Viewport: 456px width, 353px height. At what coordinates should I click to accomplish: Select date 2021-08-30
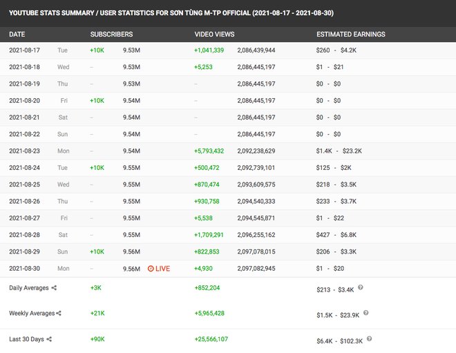[x=24, y=269]
